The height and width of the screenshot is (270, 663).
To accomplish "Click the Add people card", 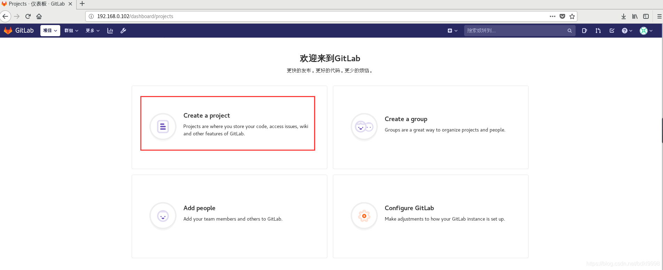I will coord(229,216).
